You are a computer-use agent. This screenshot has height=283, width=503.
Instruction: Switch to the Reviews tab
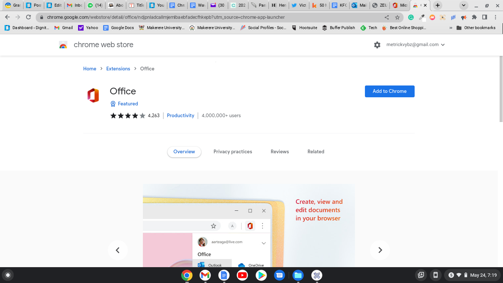(280, 152)
